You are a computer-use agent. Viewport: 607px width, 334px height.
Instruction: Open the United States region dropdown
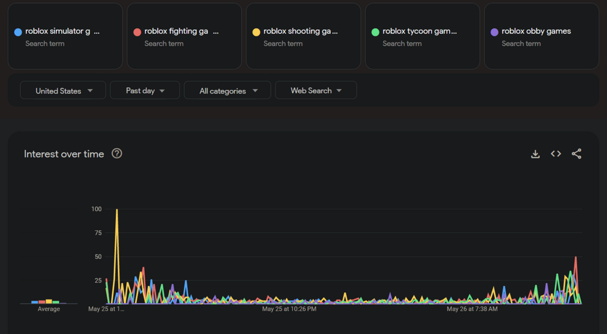63,91
